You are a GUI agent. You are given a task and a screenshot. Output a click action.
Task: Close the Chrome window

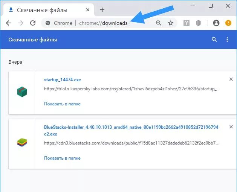228,6
